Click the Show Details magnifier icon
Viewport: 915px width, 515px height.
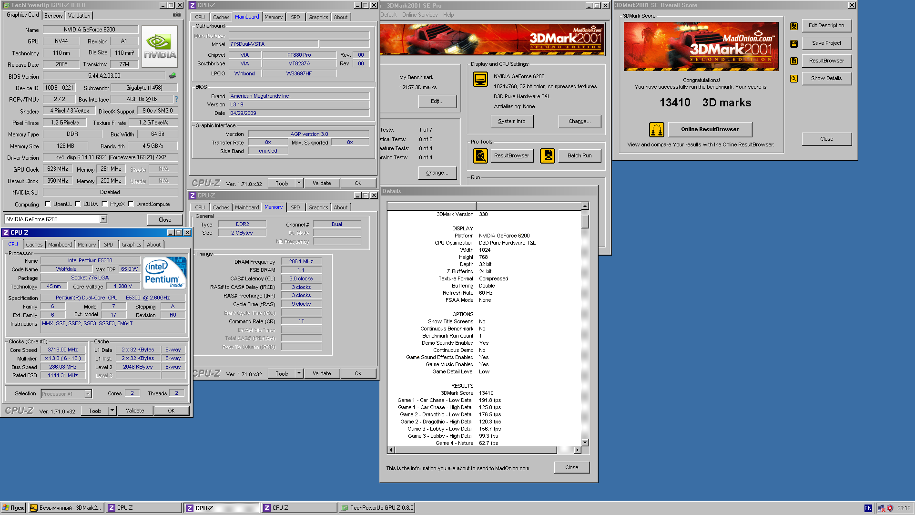794,79
